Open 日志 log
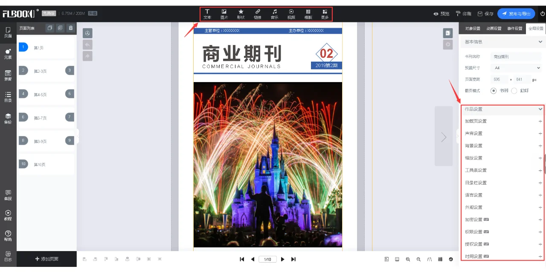The width and height of the screenshot is (546, 272). pyautogui.click(x=8, y=256)
